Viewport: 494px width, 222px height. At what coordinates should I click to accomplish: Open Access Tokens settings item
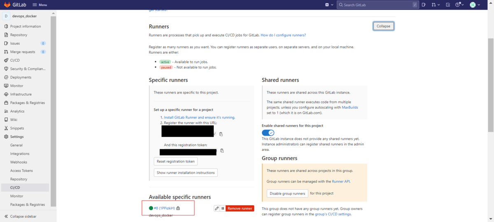[21, 171]
